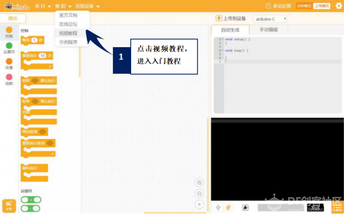Reset workspace zoom with the equals icon
Viewport: 344px width, 214px height.
(x=199, y=204)
